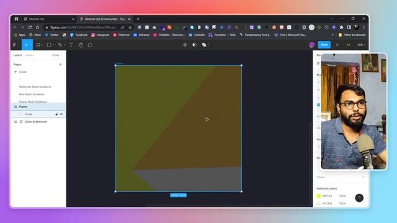Open the Blue Mesh Gradients page
The width and height of the screenshot is (397, 223).
pos(32,94)
